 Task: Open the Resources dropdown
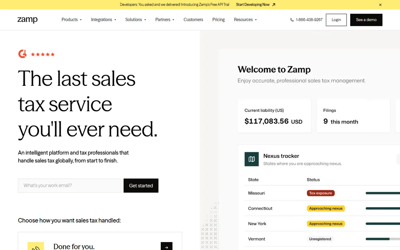[245, 20]
